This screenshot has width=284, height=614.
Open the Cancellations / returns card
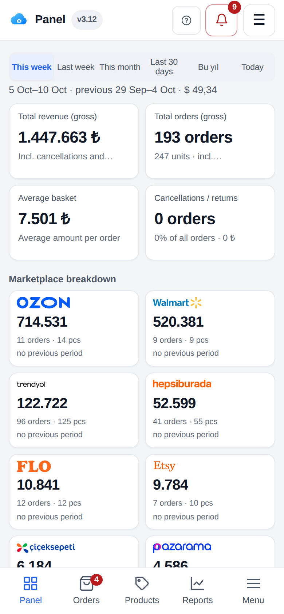click(210, 223)
